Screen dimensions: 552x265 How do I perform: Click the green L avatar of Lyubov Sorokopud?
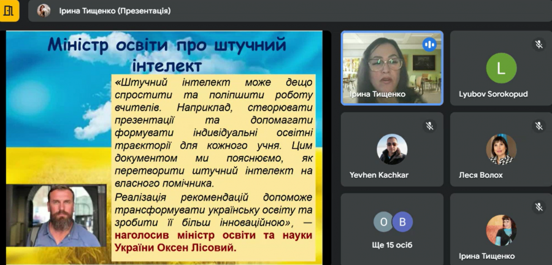pos(501,68)
